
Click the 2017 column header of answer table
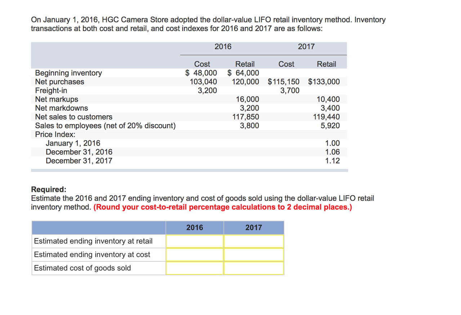[254, 227]
